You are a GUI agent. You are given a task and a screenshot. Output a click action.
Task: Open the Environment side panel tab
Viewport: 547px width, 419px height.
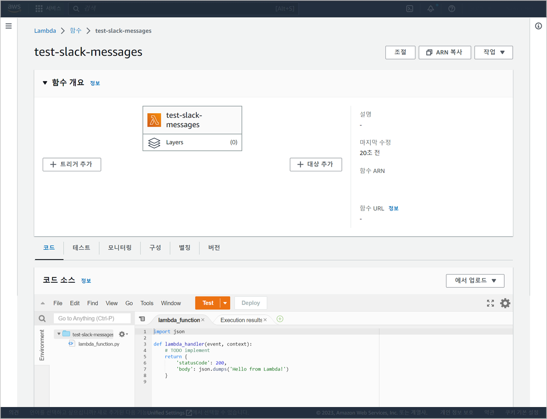[42, 345]
